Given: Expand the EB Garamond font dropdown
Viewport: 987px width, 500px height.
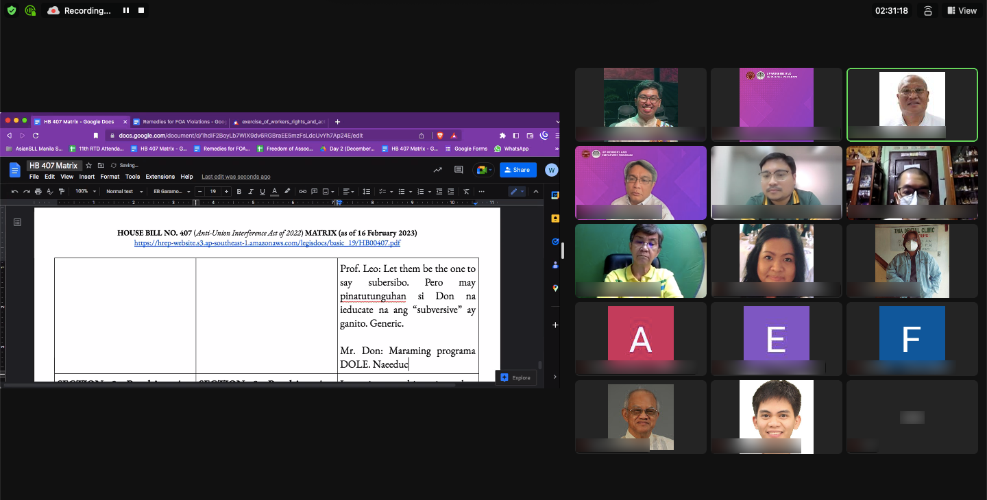Looking at the screenshot, I should [x=171, y=192].
